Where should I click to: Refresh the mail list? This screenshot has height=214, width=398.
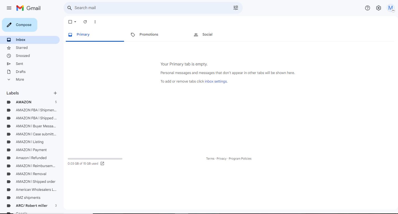click(x=85, y=22)
